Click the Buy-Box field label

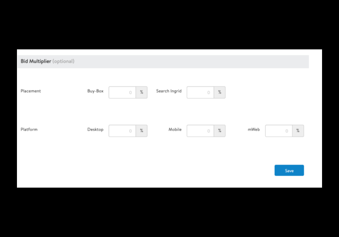95,91
